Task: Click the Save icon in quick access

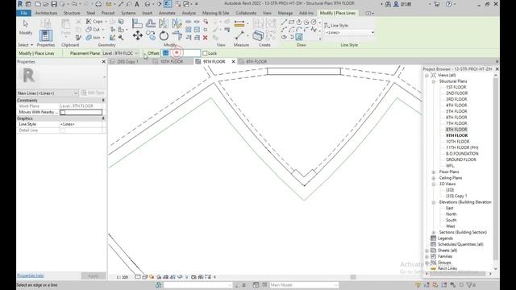Action: pos(54,4)
